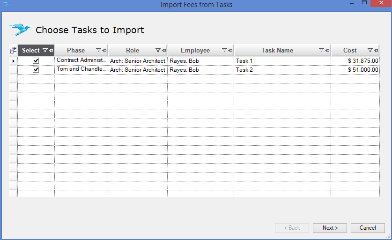The width and height of the screenshot is (392, 240).
Task: Click Next to continue the import
Action: click(330, 228)
